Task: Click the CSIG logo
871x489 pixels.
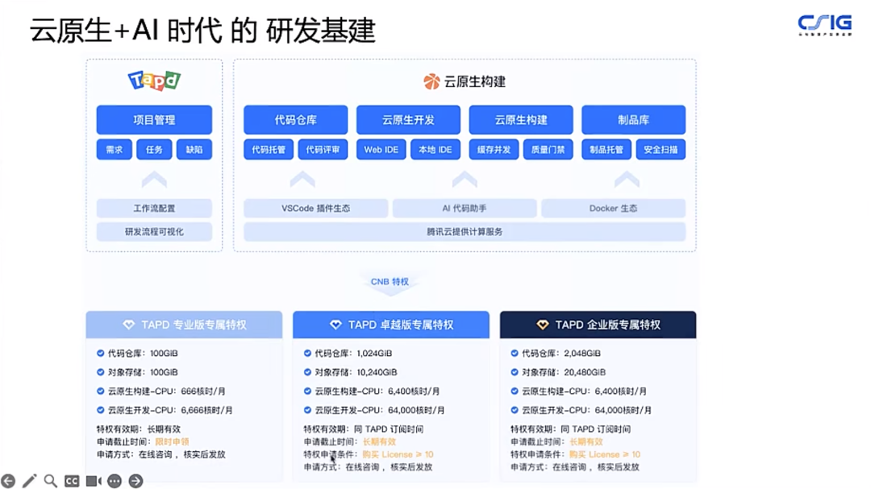Action: (825, 24)
